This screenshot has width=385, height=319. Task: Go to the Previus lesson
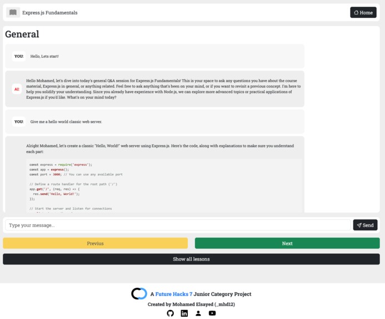(95, 243)
